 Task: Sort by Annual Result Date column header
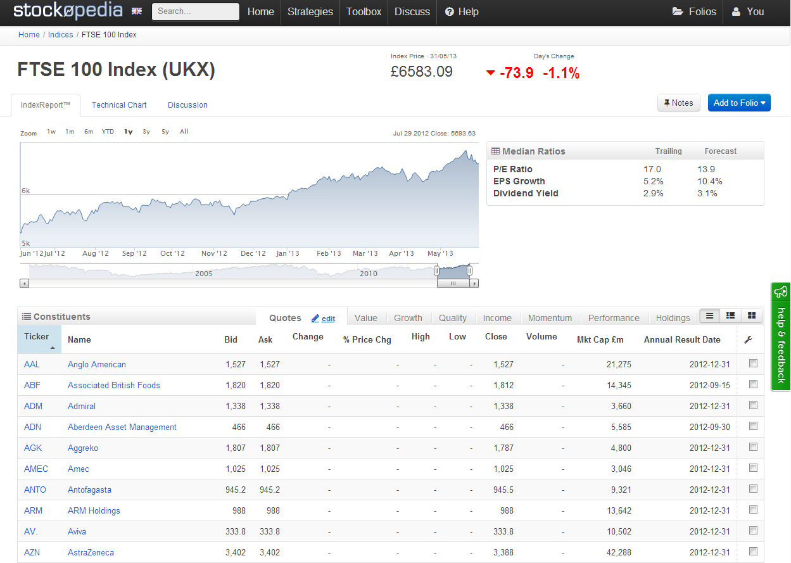[x=682, y=339]
